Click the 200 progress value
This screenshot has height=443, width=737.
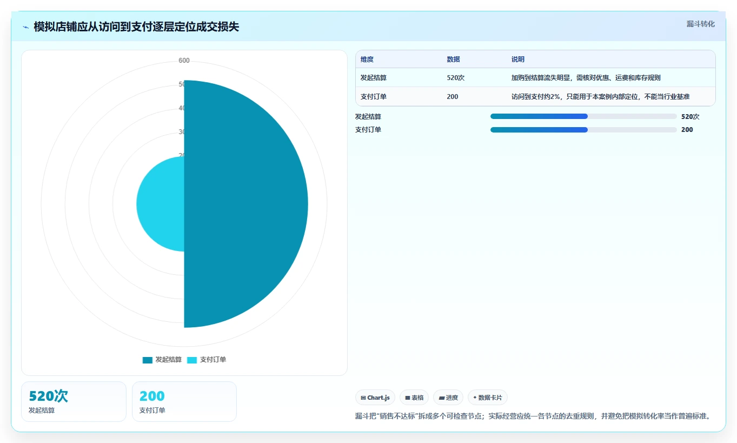(x=687, y=130)
